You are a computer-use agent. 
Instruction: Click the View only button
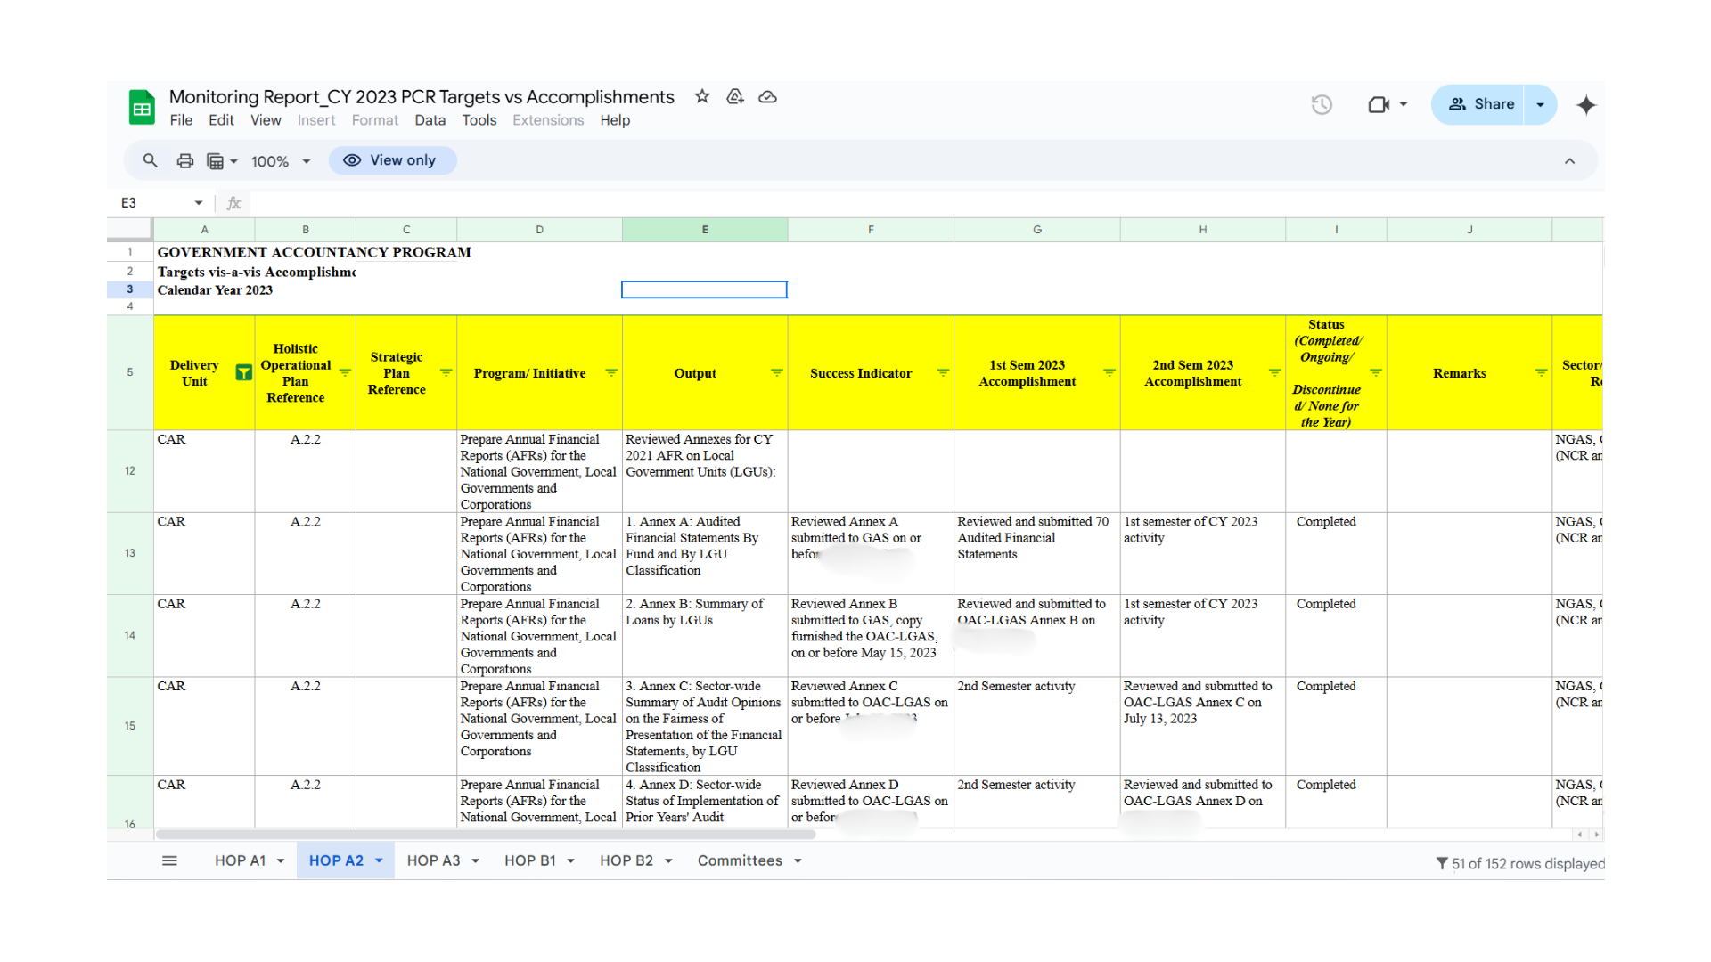click(392, 160)
